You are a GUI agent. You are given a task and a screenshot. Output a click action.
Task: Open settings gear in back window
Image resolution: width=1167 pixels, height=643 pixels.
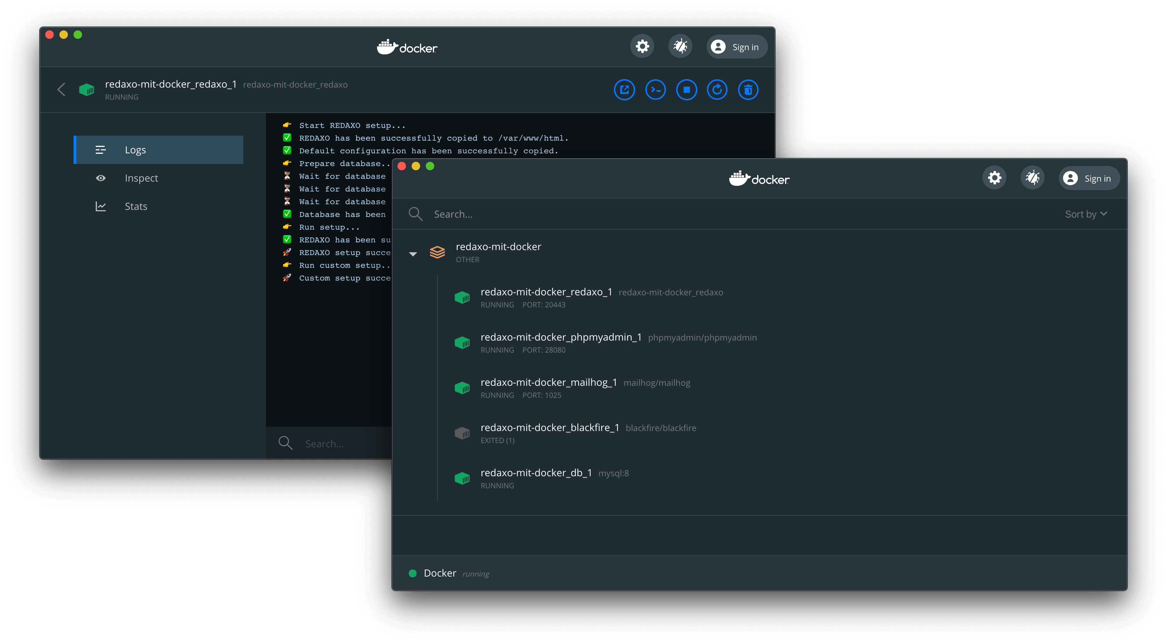tap(642, 47)
